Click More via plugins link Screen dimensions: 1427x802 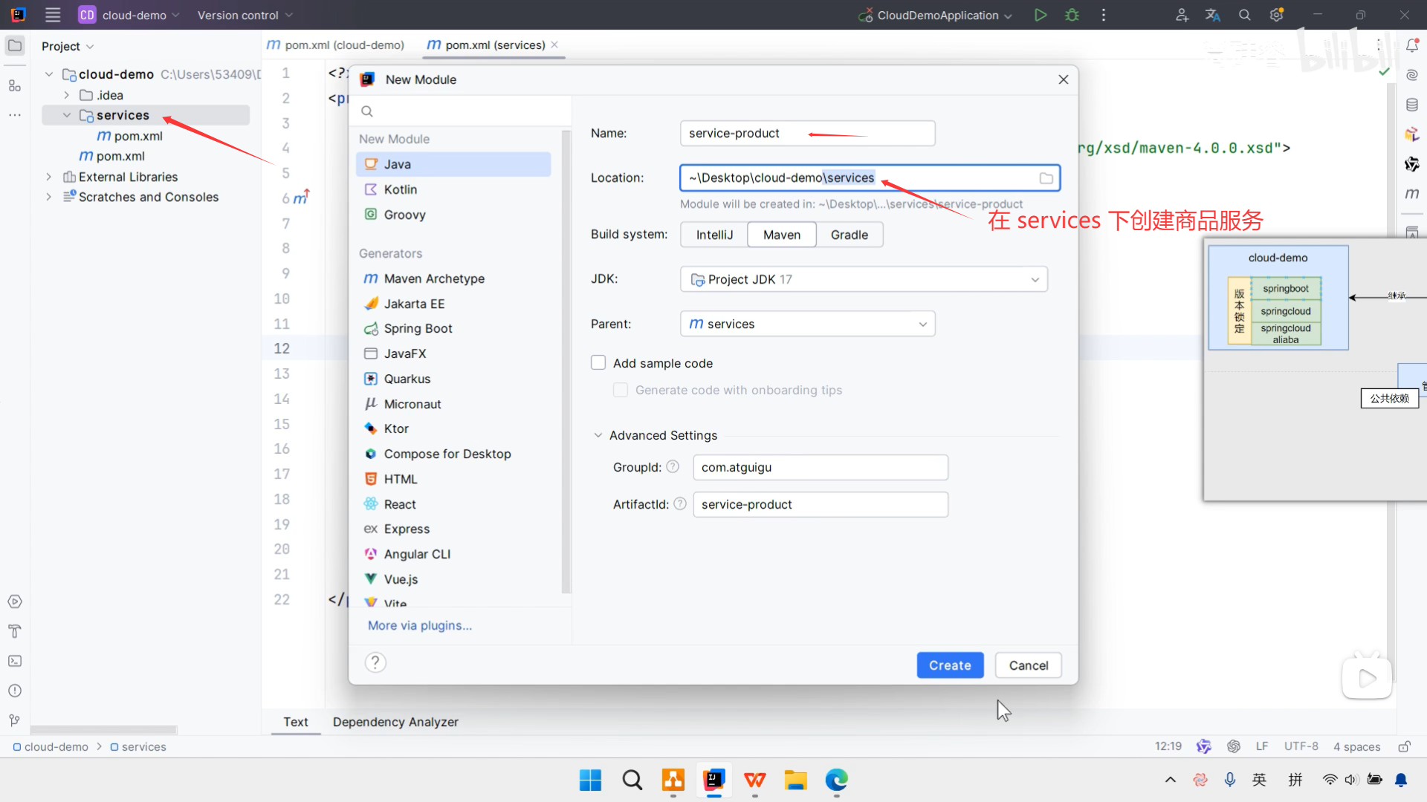pos(420,625)
